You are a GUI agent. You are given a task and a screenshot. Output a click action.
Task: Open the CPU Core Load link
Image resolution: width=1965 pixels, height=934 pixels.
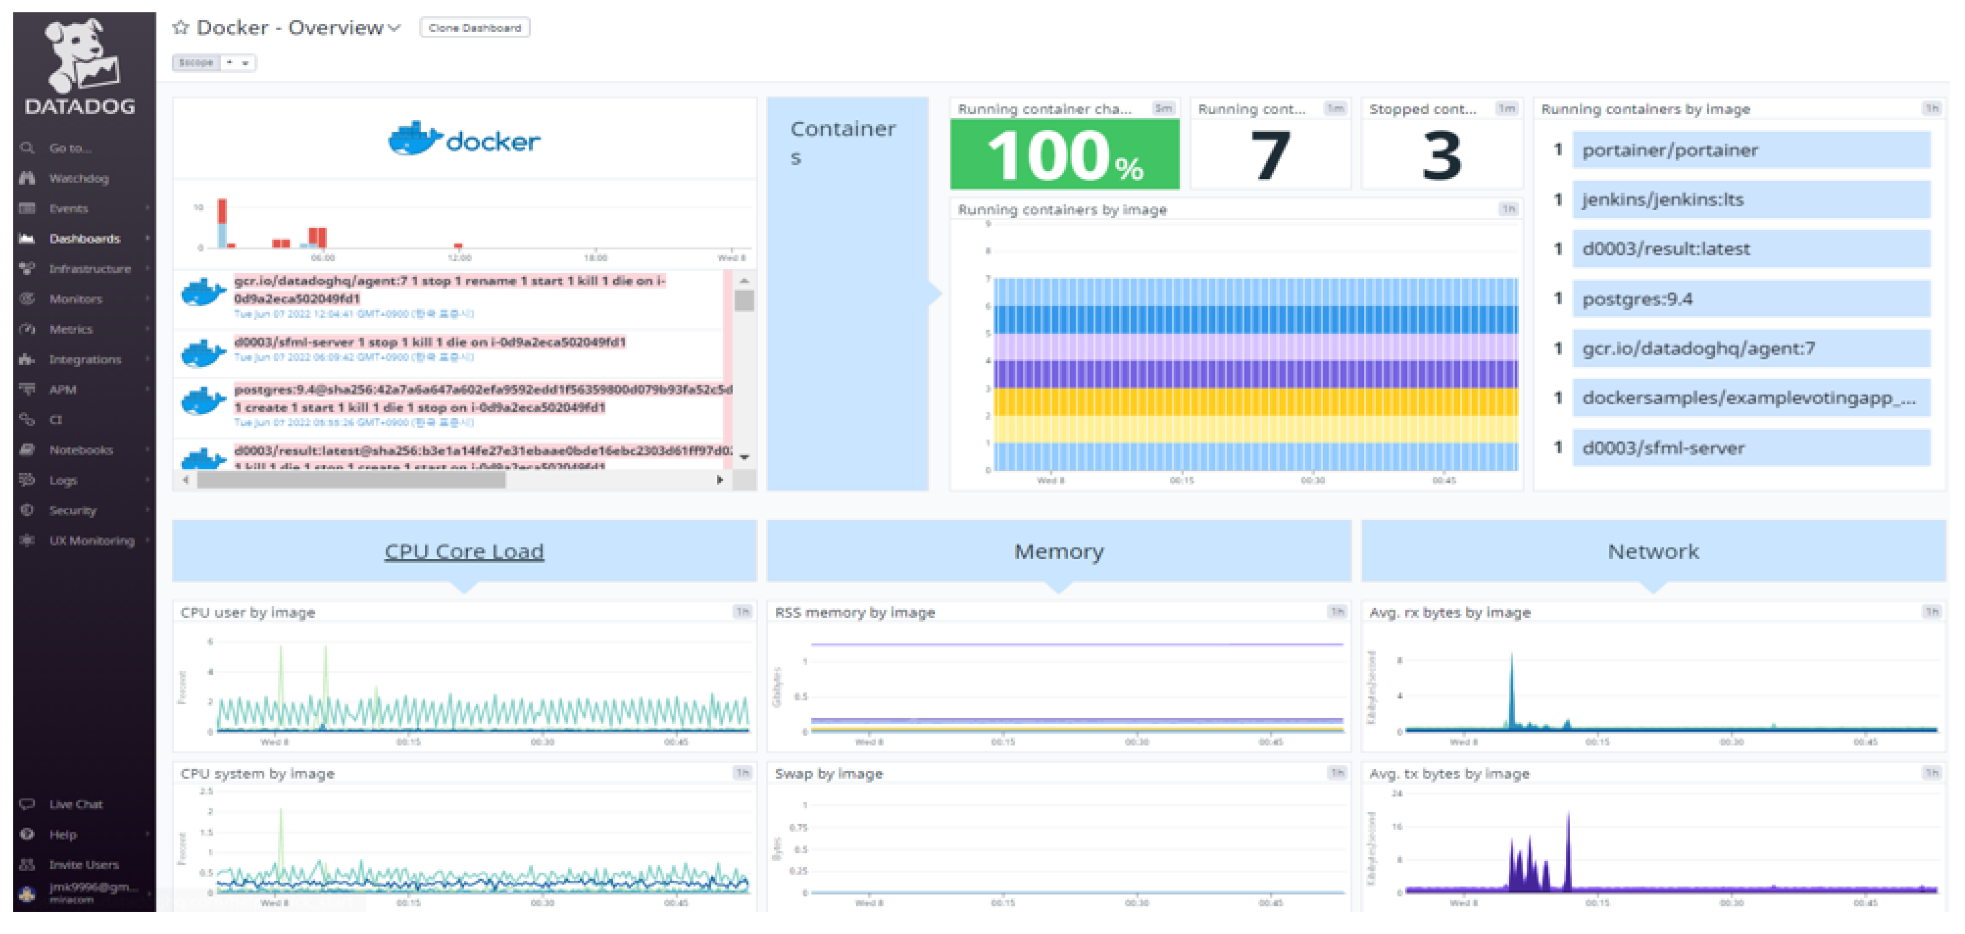[x=464, y=551]
